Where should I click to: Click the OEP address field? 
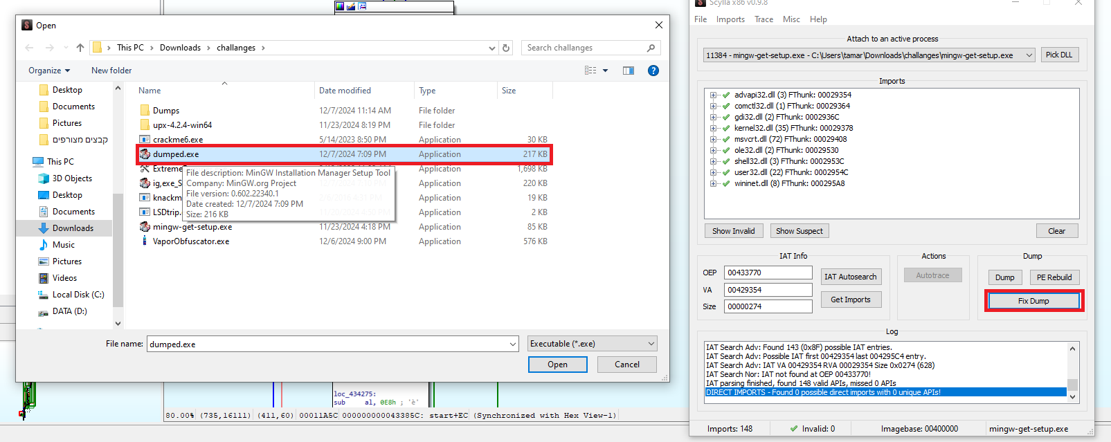pyautogui.click(x=768, y=273)
